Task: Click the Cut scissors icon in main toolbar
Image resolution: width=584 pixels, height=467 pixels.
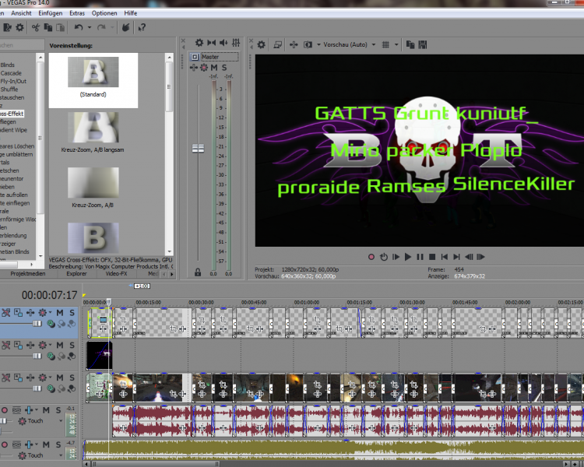Action: (x=36, y=27)
